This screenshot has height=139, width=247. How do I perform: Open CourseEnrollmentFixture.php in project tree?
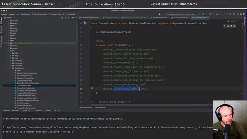(x=27, y=83)
